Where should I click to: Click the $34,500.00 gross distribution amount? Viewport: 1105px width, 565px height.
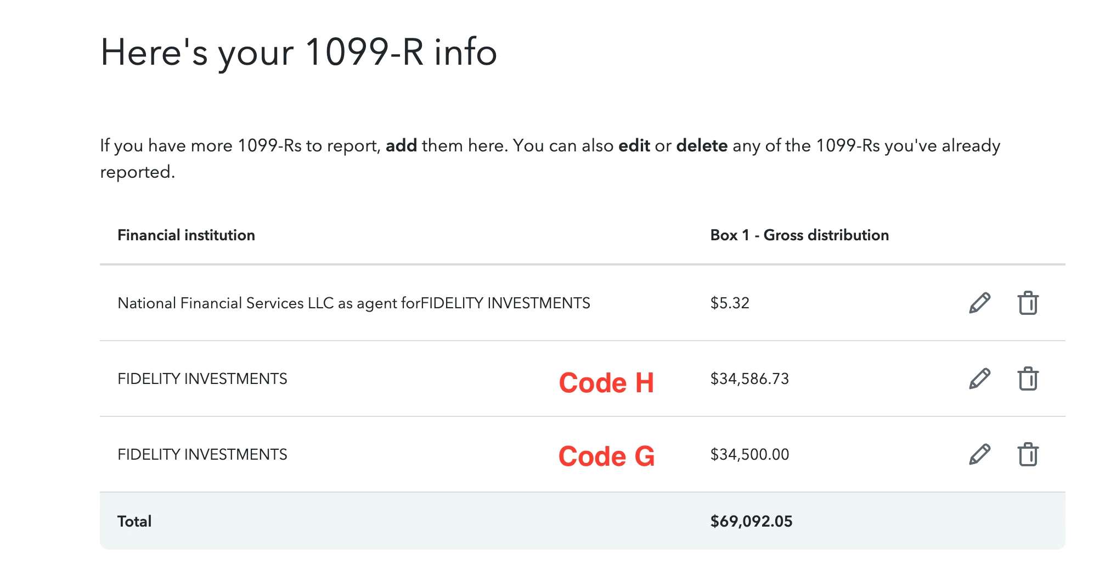(749, 454)
